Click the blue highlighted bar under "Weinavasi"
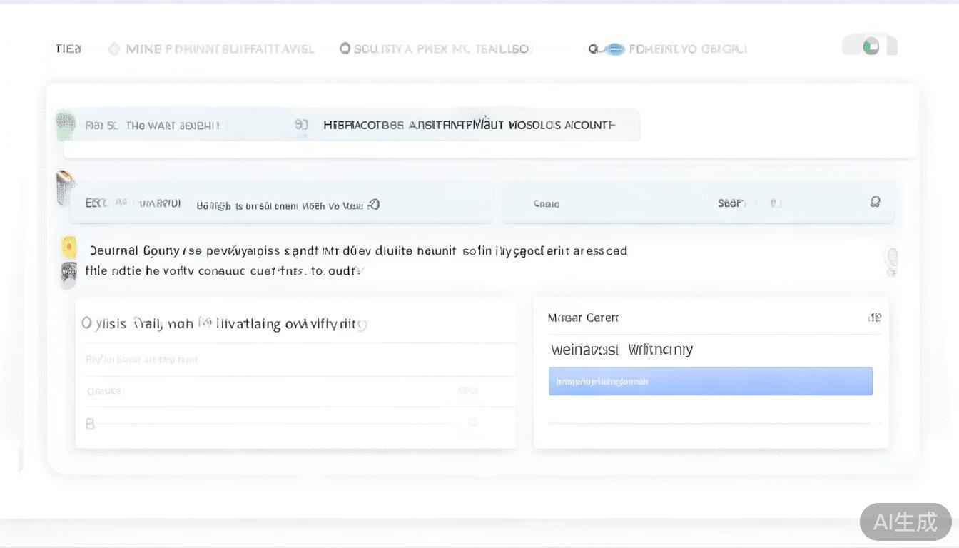 [x=710, y=381]
